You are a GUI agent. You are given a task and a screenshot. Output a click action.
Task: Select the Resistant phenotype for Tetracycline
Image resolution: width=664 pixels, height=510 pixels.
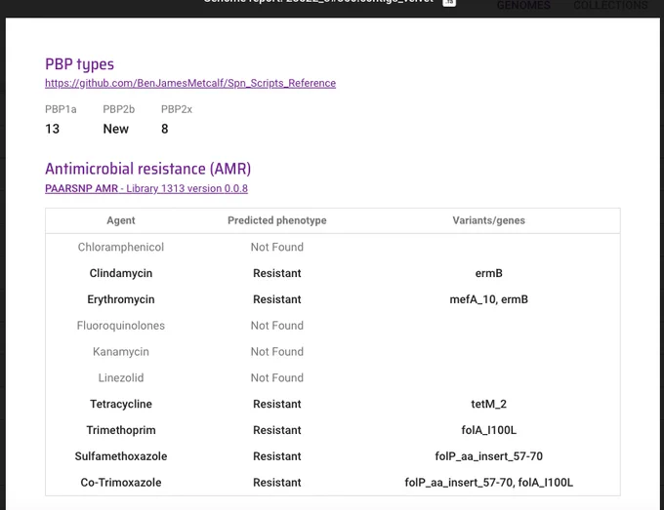[277, 404]
